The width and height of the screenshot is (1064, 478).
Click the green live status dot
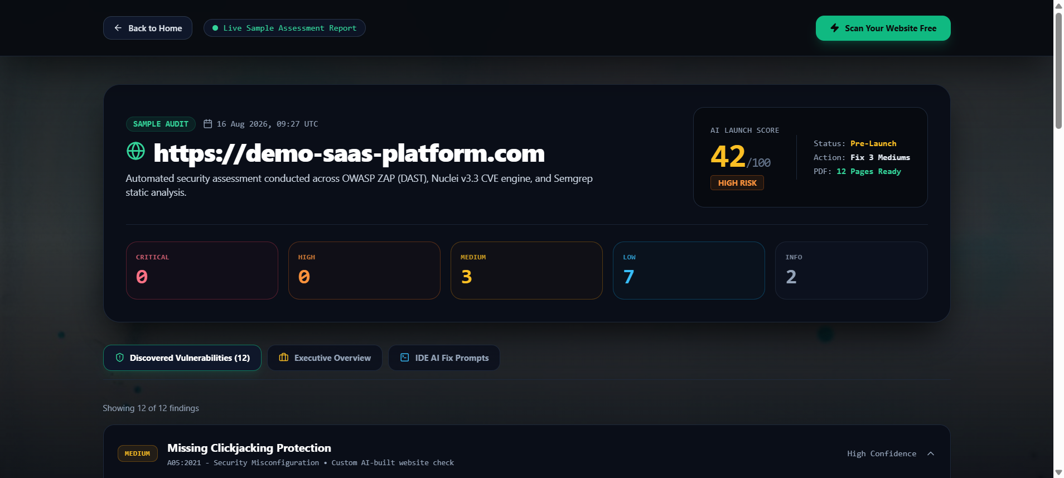(215, 28)
